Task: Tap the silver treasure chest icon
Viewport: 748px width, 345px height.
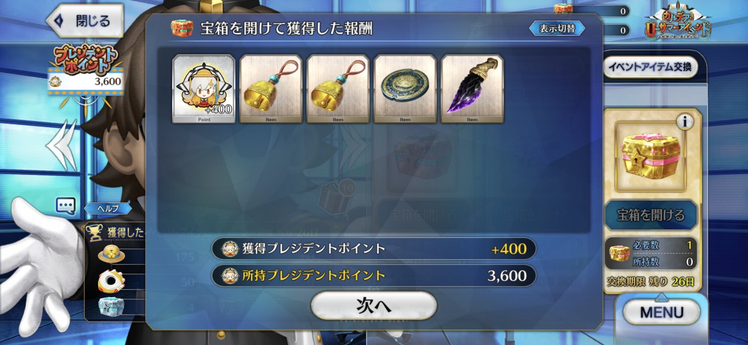Action: click(111, 307)
